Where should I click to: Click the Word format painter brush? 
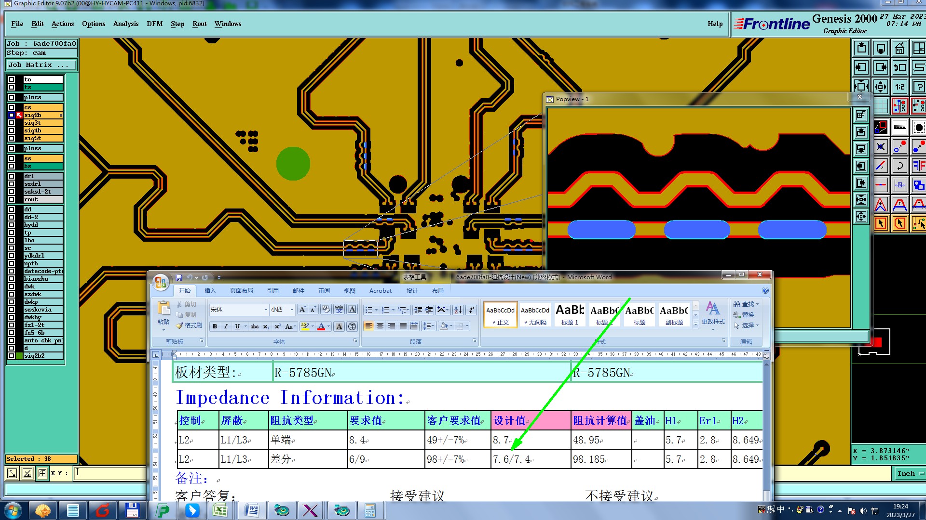189,325
